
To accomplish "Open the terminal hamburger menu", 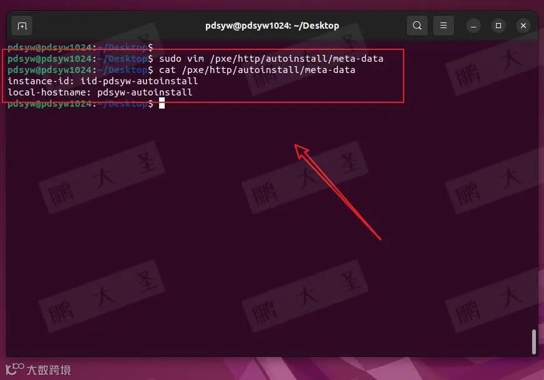I will point(444,26).
